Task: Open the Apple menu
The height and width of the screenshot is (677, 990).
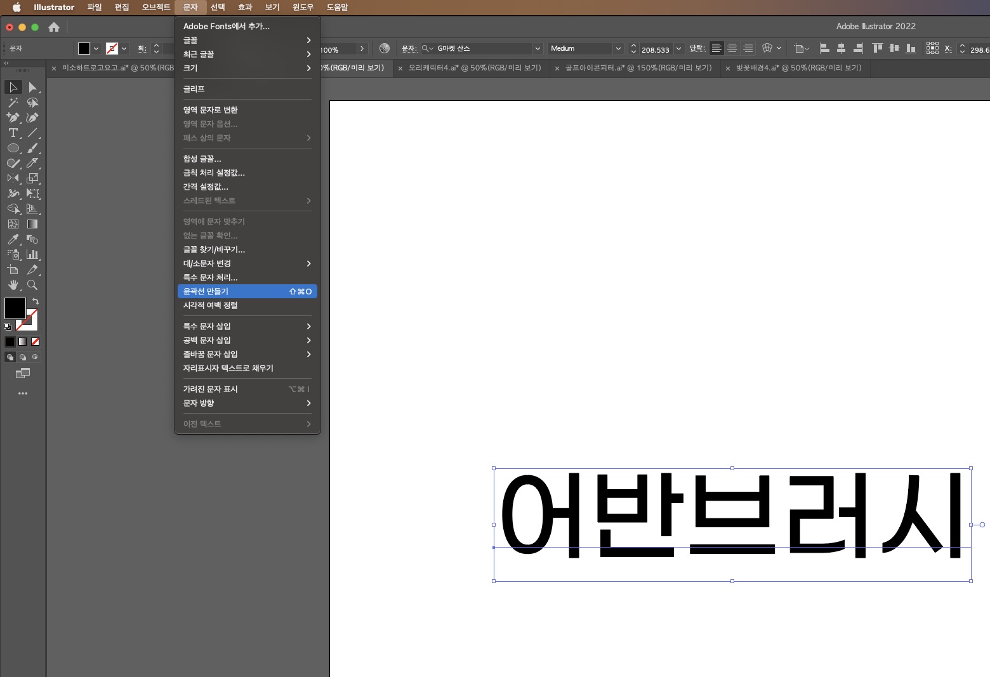Action: coord(16,7)
